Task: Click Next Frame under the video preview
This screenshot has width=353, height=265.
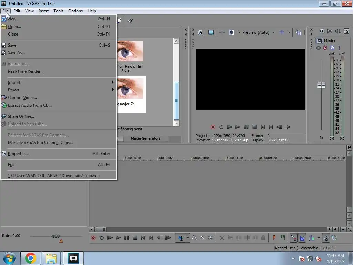Action: coord(288,127)
